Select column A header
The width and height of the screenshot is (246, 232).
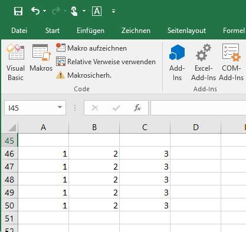(43, 127)
